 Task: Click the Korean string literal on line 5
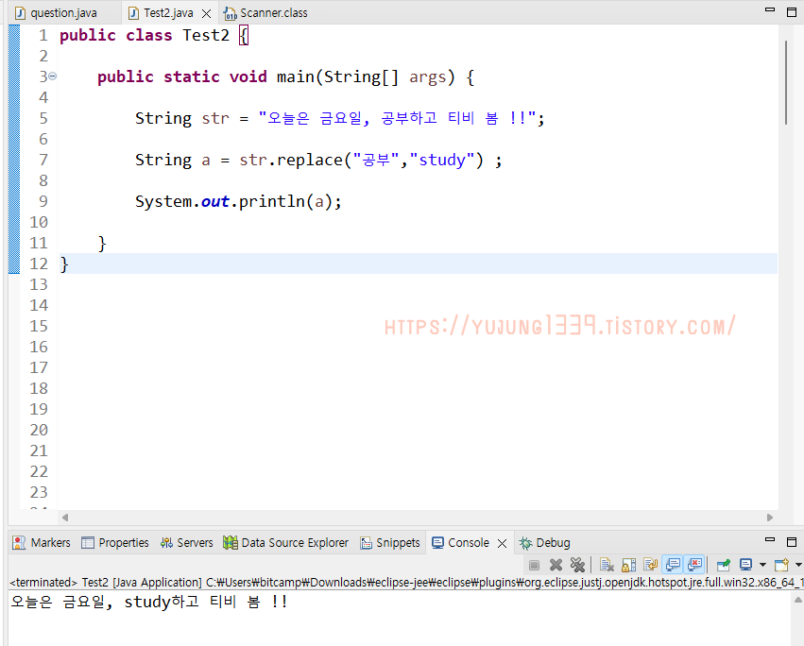click(397, 118)
